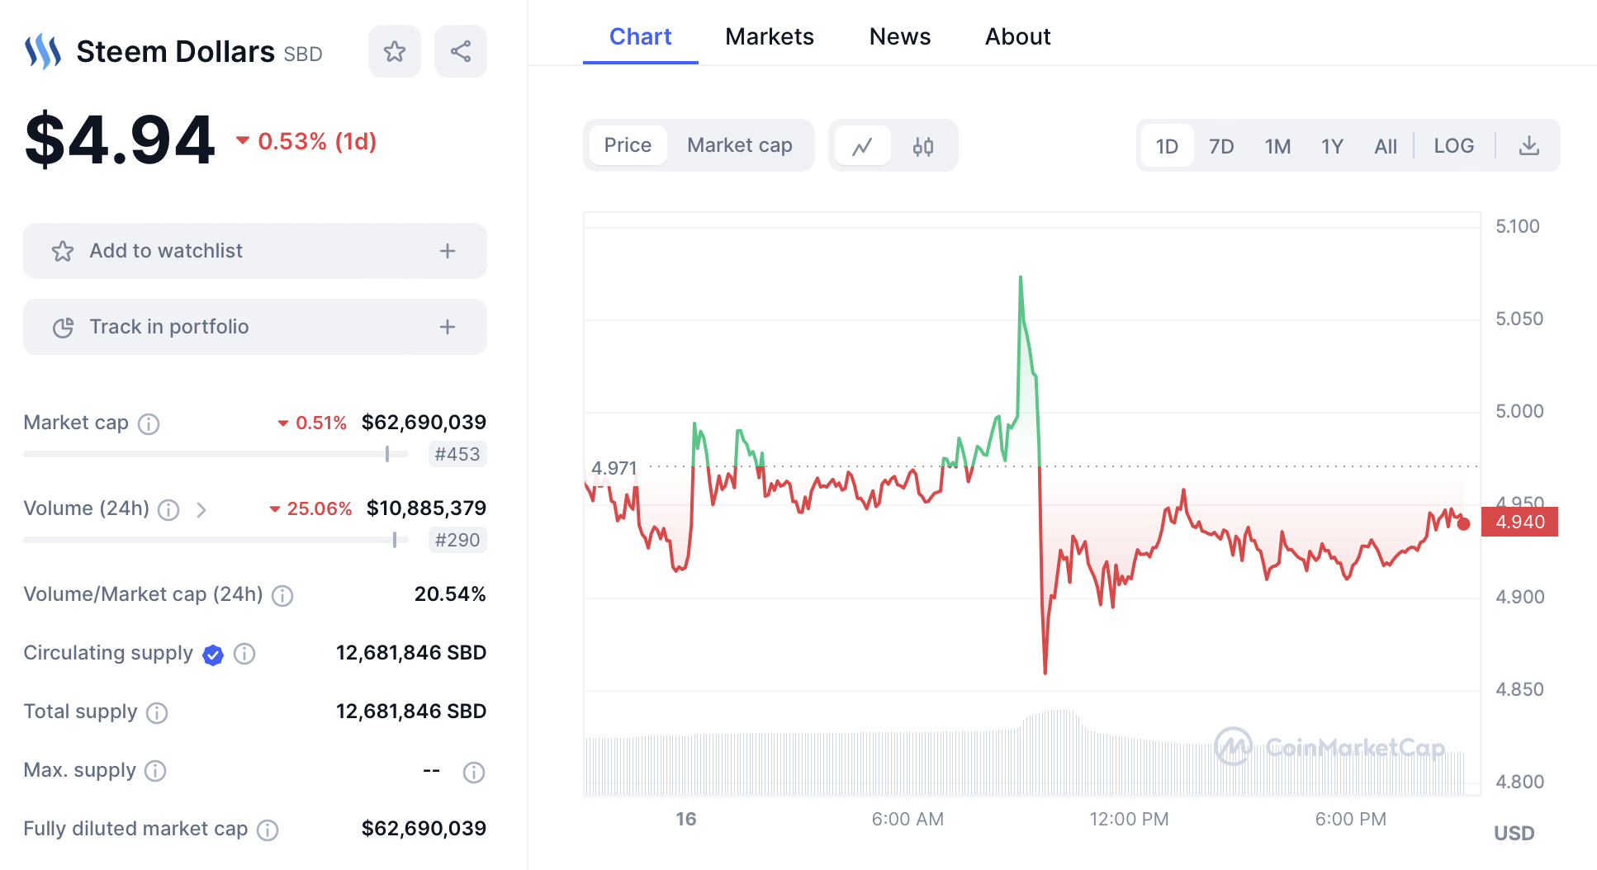Toggle LOG scale on chart
1597x870 pixels.
pos(1453,146)
